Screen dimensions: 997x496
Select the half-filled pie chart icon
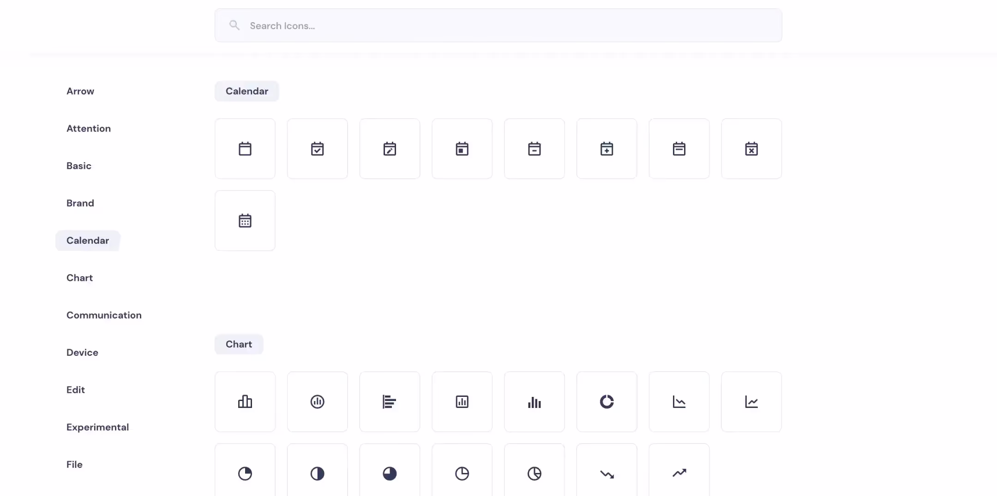point(318,473)
